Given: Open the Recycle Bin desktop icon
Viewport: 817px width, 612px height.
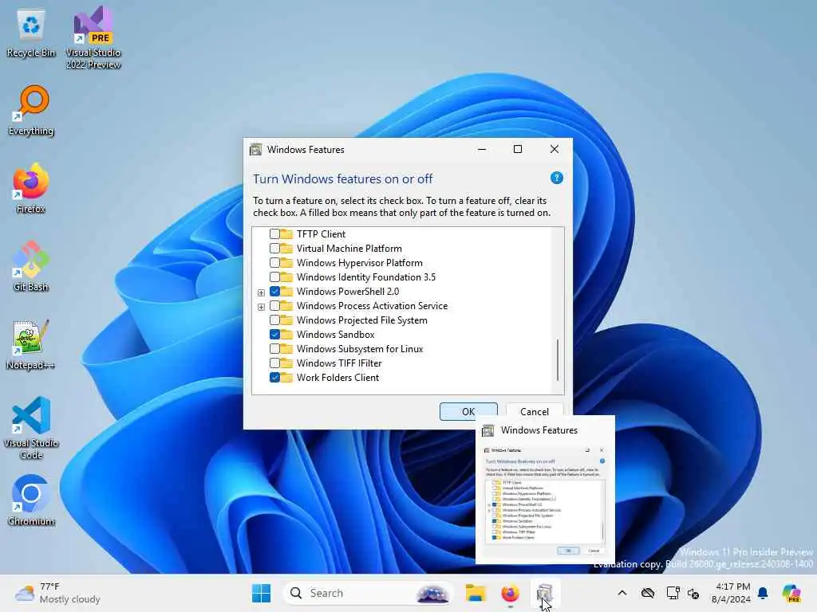Looking at the screenshot, I should point(31,33).
